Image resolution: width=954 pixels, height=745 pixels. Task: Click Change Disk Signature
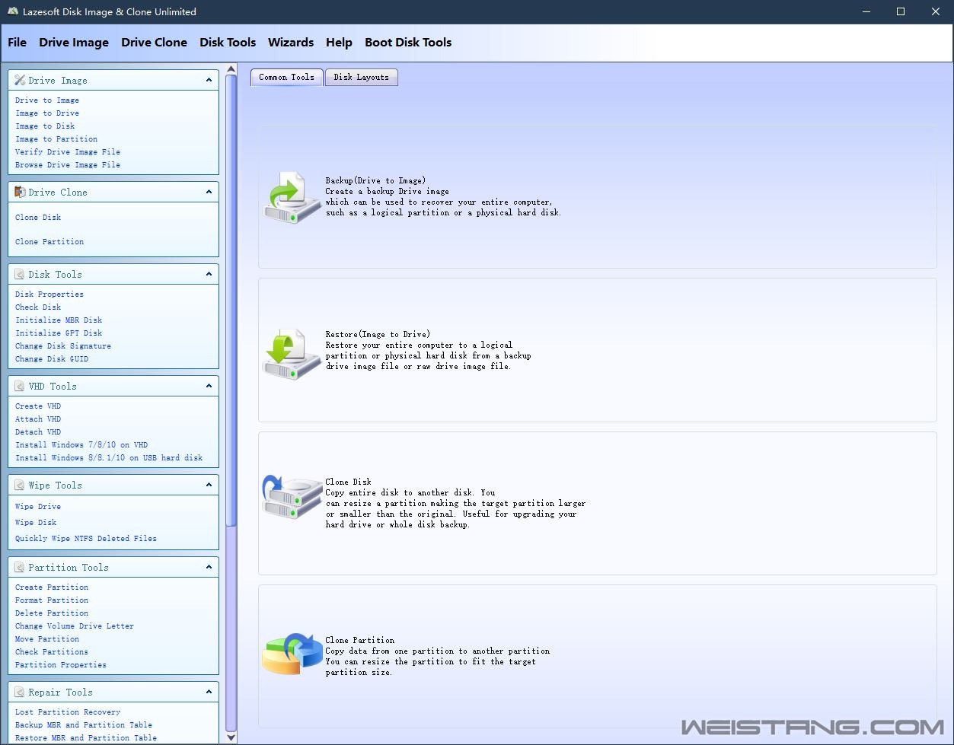(63, 346)
